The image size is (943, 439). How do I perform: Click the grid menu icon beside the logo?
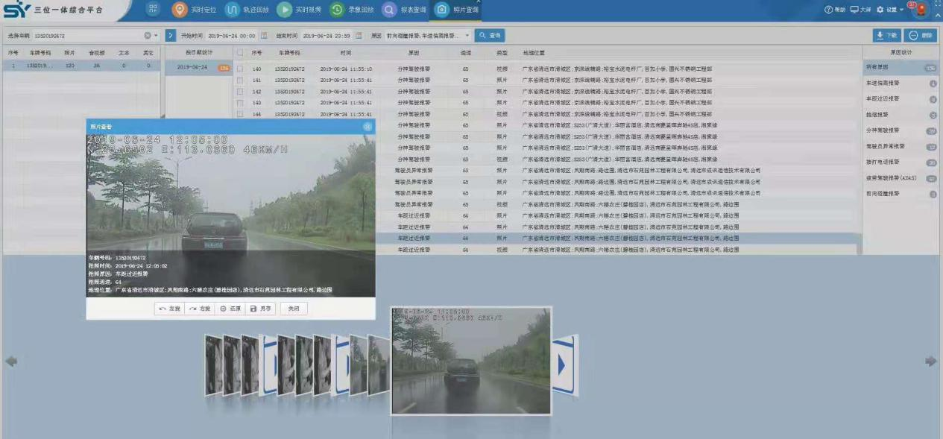pyautogui.click(x=153, y=10)
